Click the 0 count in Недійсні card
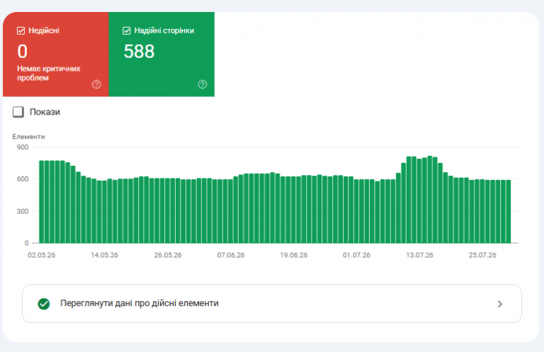This screenshot has width=544, height=352. point(23,51)
